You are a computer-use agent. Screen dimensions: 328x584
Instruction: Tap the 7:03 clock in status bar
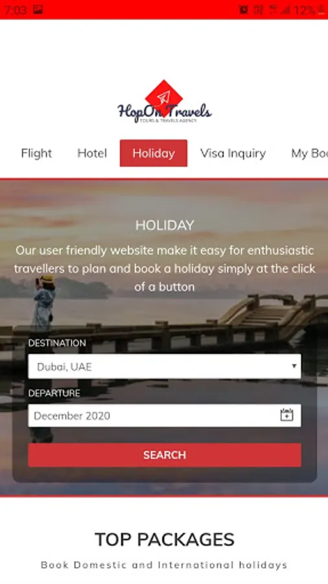16,10
